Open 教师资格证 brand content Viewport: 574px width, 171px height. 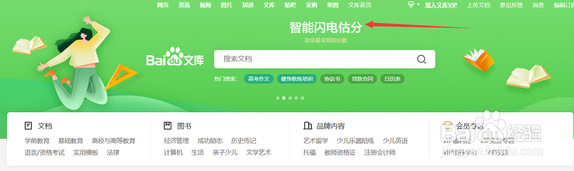coord(340,152)
